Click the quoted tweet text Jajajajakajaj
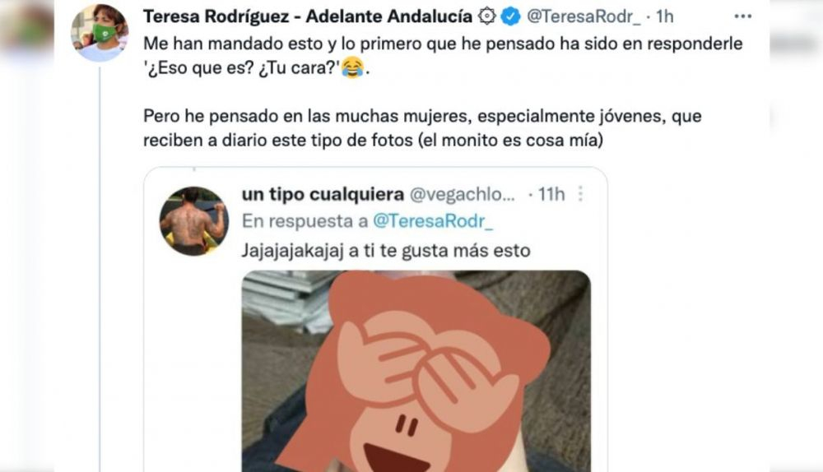This screenshot has width=823, height=472. point(386,251)
